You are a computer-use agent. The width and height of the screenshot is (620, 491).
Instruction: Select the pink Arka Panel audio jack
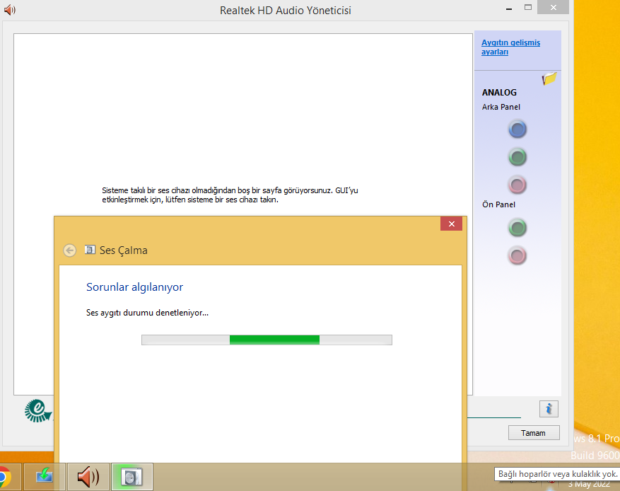point(517,185)
